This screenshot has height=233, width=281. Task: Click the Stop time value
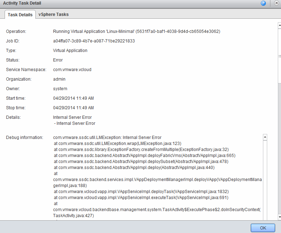click(73, 108)
